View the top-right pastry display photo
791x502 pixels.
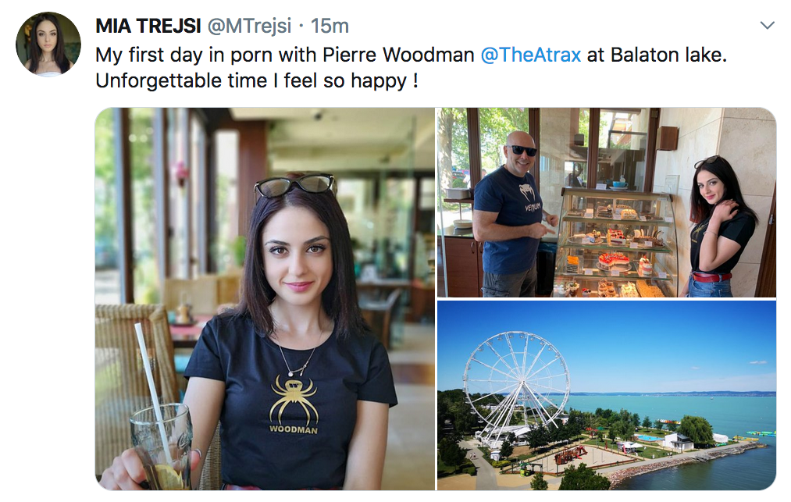coord(606,201)
